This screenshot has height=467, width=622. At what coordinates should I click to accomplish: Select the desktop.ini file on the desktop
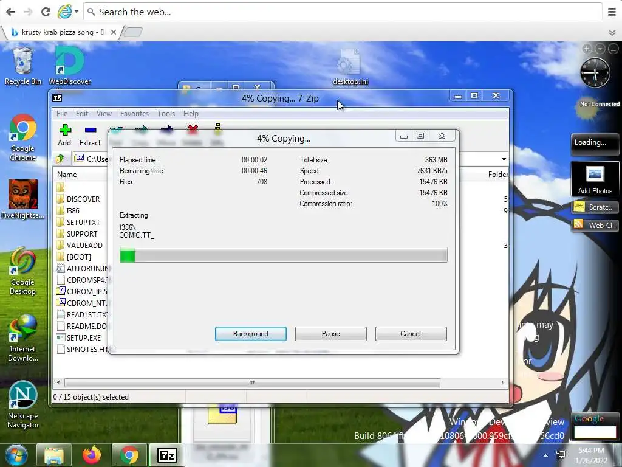point(350,67)
